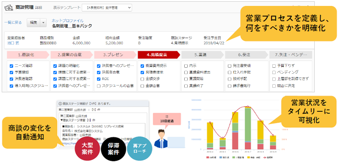
Task: Uncheck 見積書提示 checkbox
Action: tap(142, 72)
